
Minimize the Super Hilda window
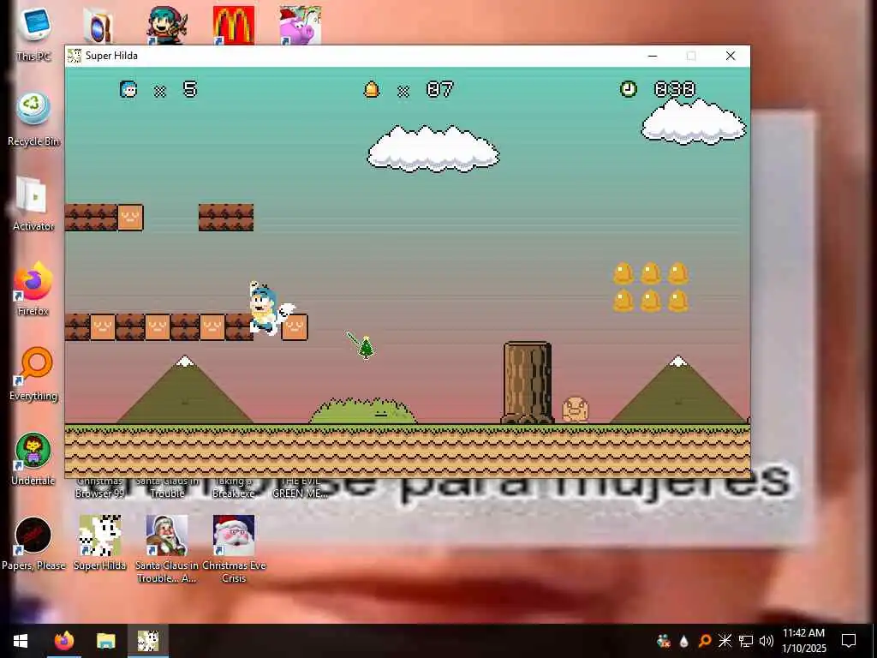[652, 56]
